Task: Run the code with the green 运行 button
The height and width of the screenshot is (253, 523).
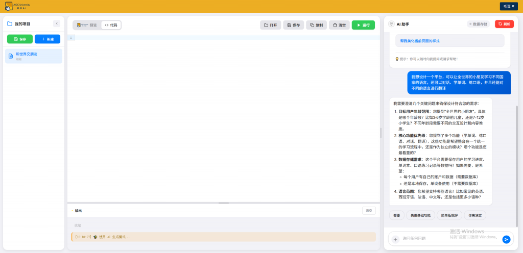Action: tap(363, 25)
